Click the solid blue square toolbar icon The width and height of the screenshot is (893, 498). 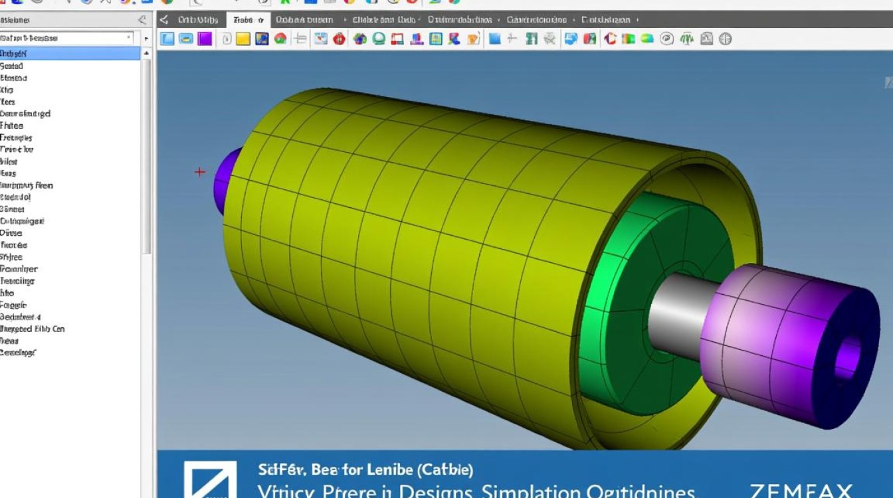(x=494, y=39)
